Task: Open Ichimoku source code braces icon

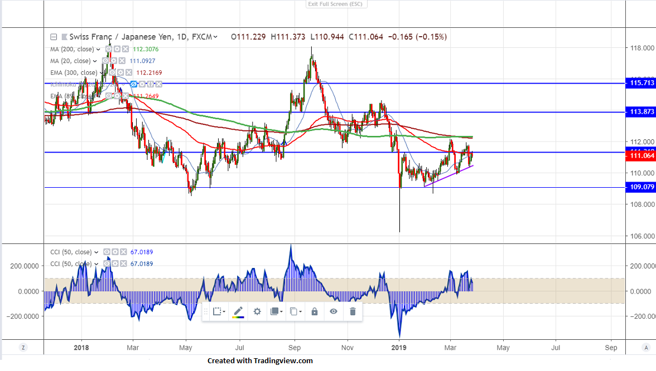Action: (x=151, y=84)
